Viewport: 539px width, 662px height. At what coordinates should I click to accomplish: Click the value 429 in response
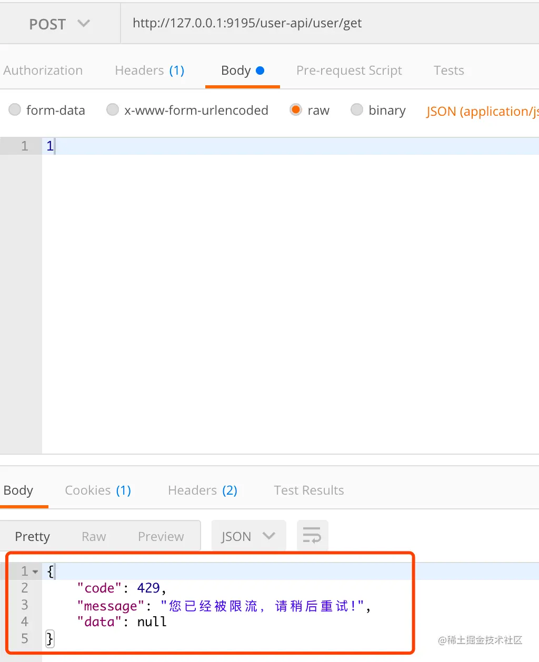(x=148, y=588)
